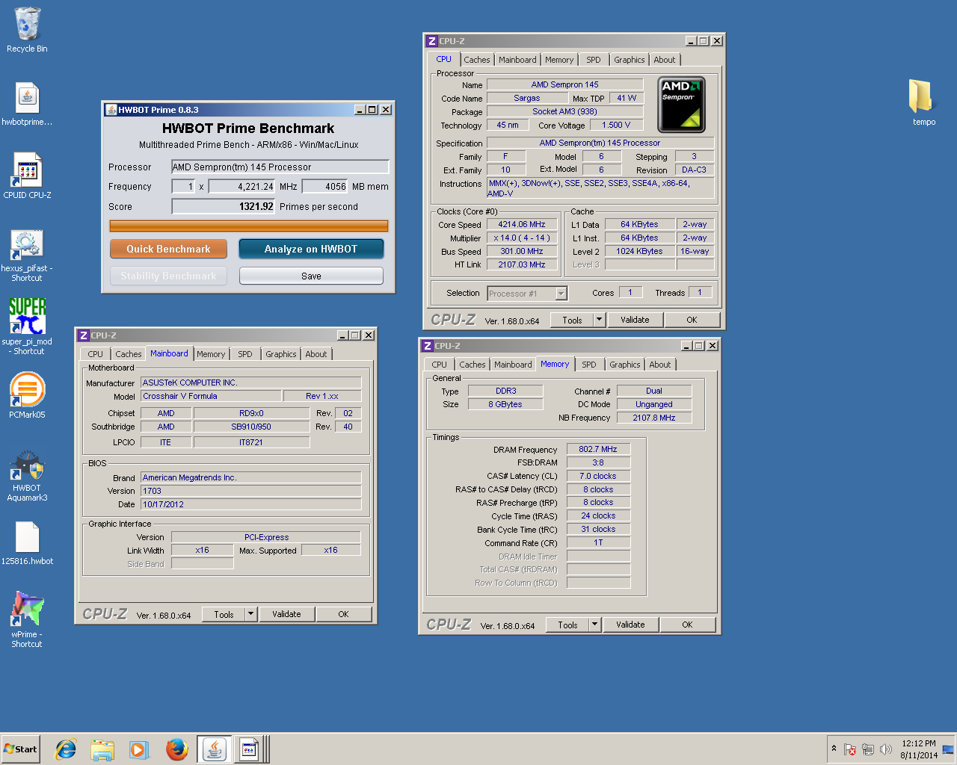Open super_pi_mod shortcut icon
This screenshot has width=957, height=765.
point(27,326)
